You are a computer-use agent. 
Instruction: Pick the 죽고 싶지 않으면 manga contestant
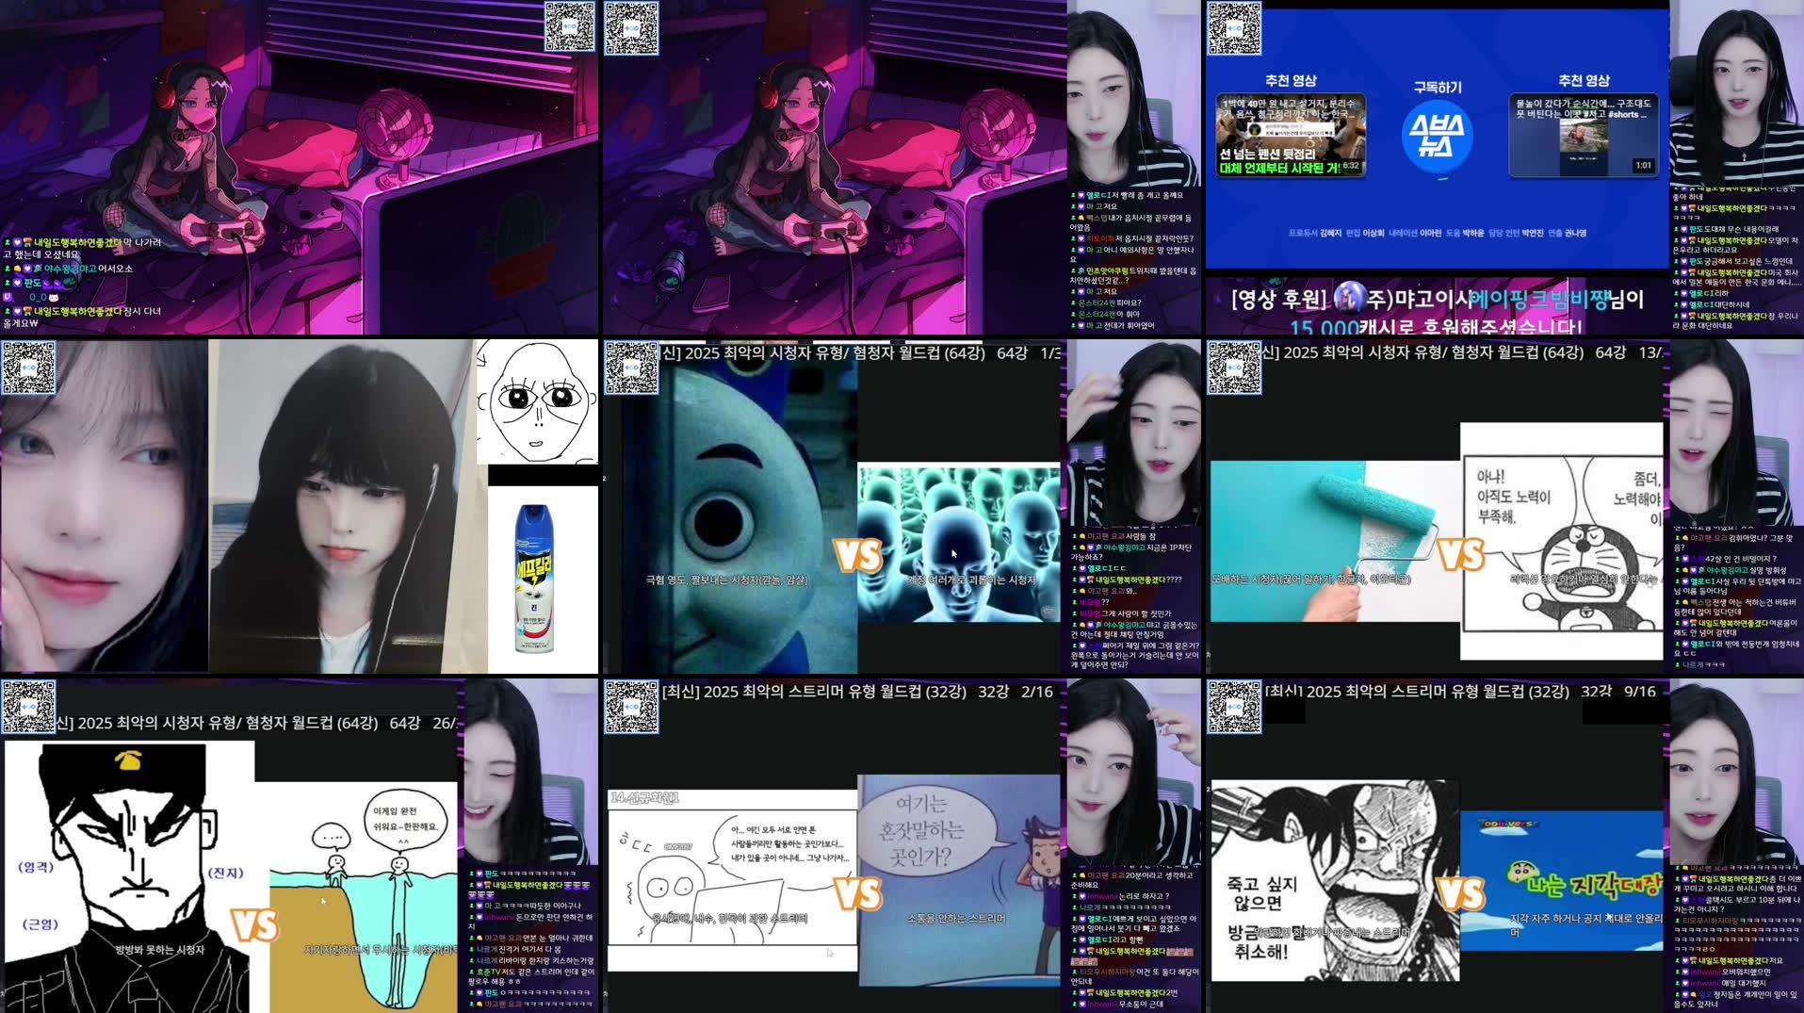coord(1335,880)
